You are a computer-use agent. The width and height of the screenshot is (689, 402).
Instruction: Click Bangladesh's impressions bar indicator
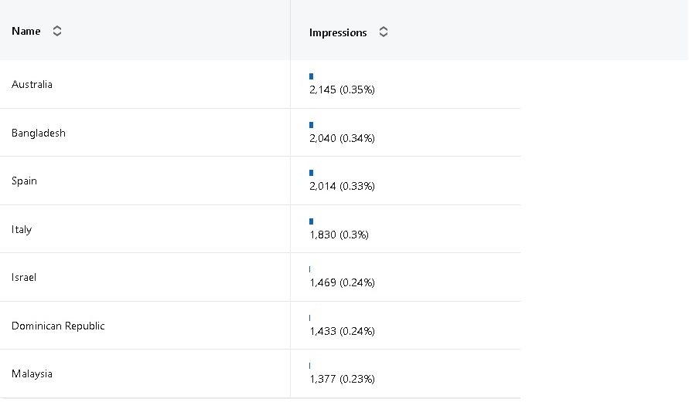(x=312, y=125)
